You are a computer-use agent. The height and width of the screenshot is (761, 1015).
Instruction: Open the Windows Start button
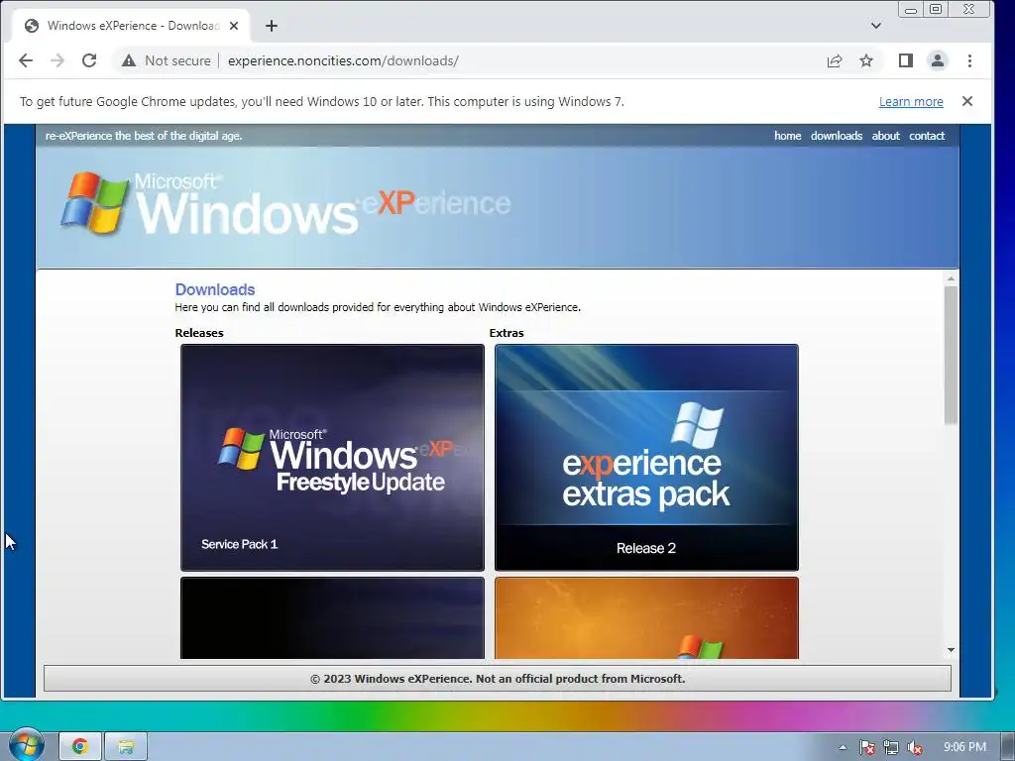[x=26, y=745]
